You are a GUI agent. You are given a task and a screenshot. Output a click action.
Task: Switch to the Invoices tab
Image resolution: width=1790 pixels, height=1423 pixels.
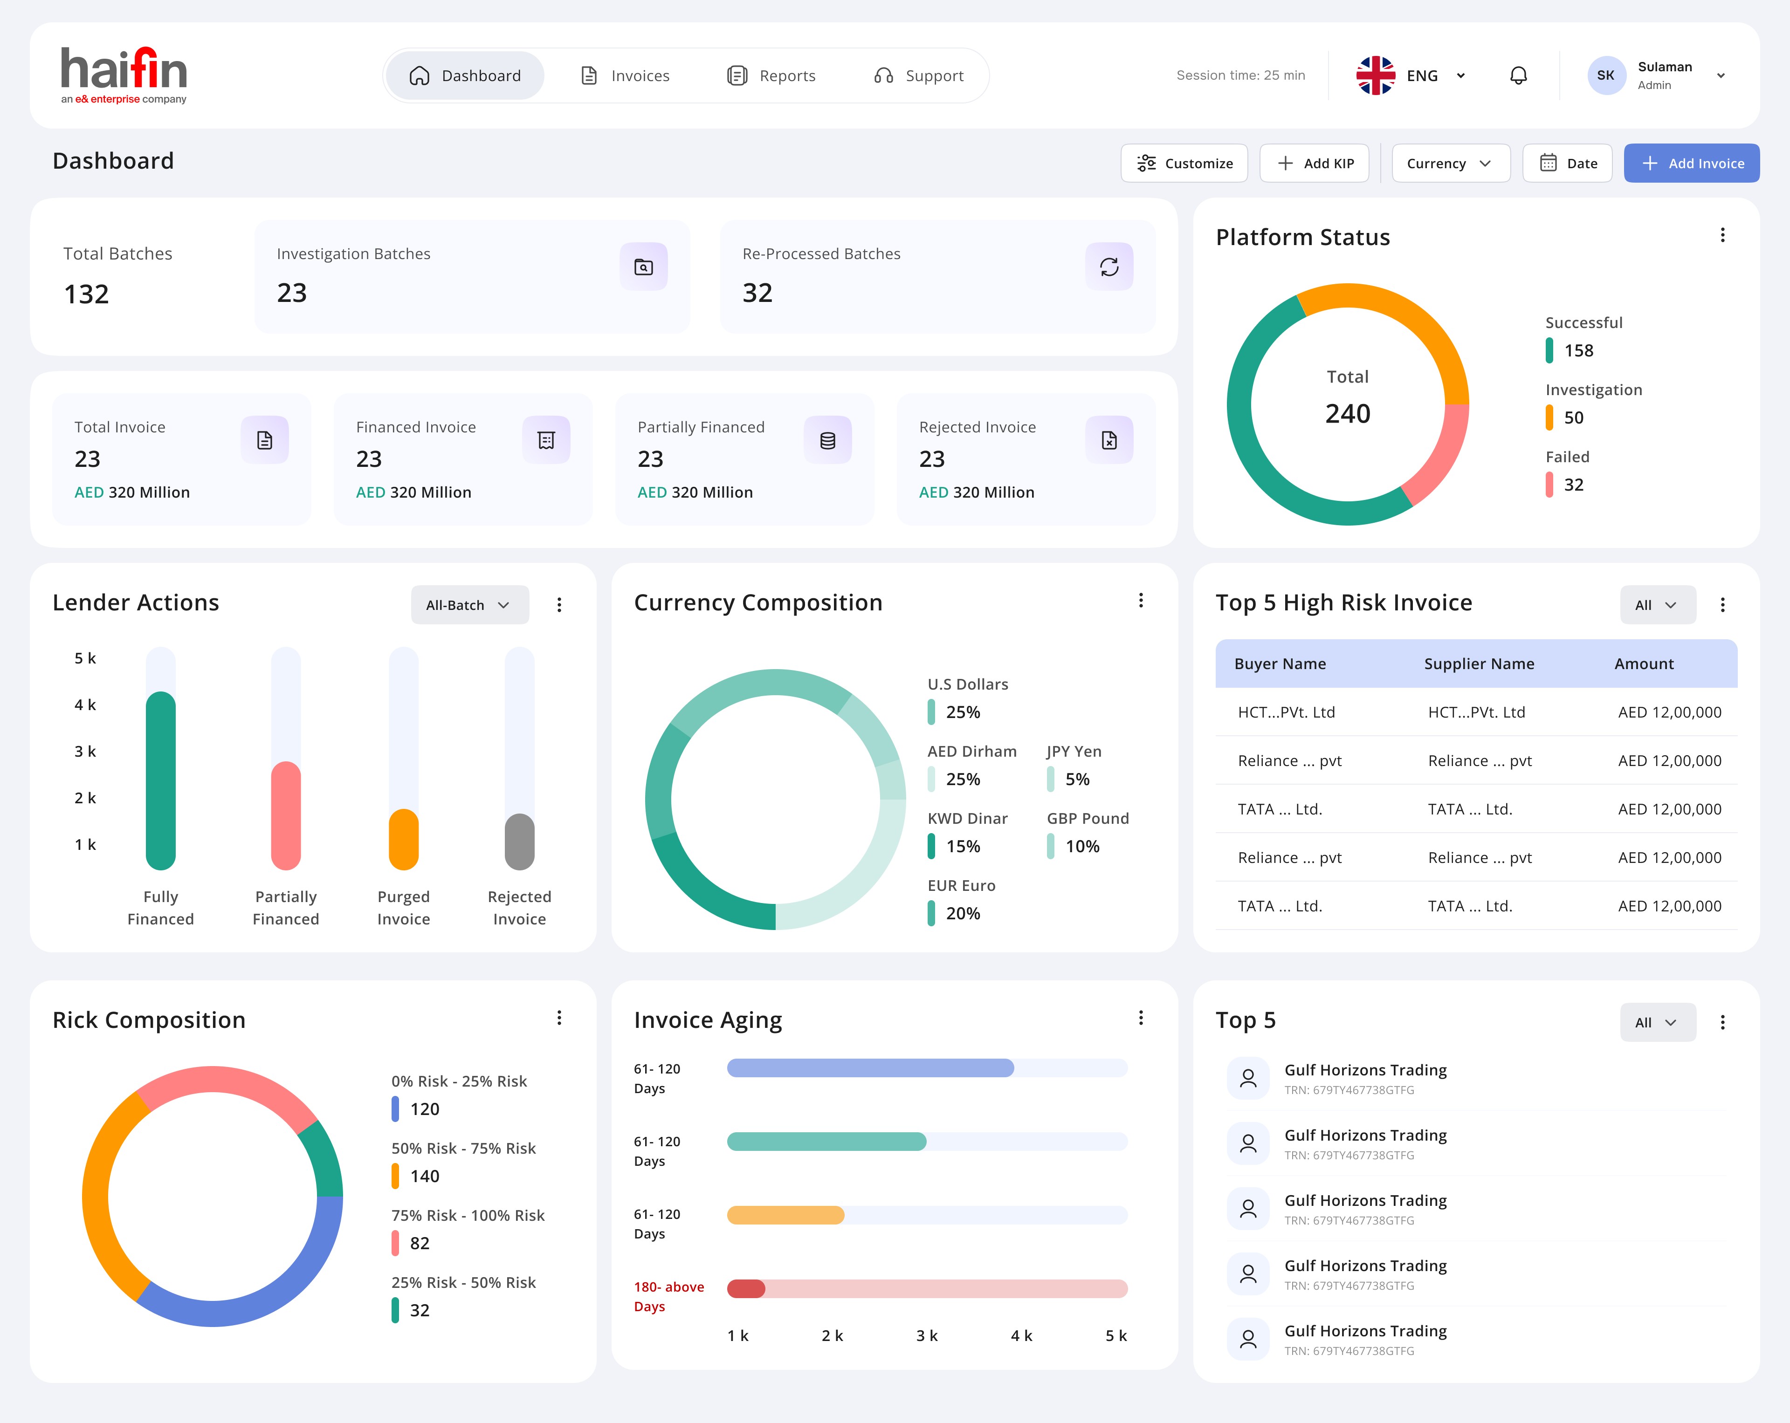[625, 75]
